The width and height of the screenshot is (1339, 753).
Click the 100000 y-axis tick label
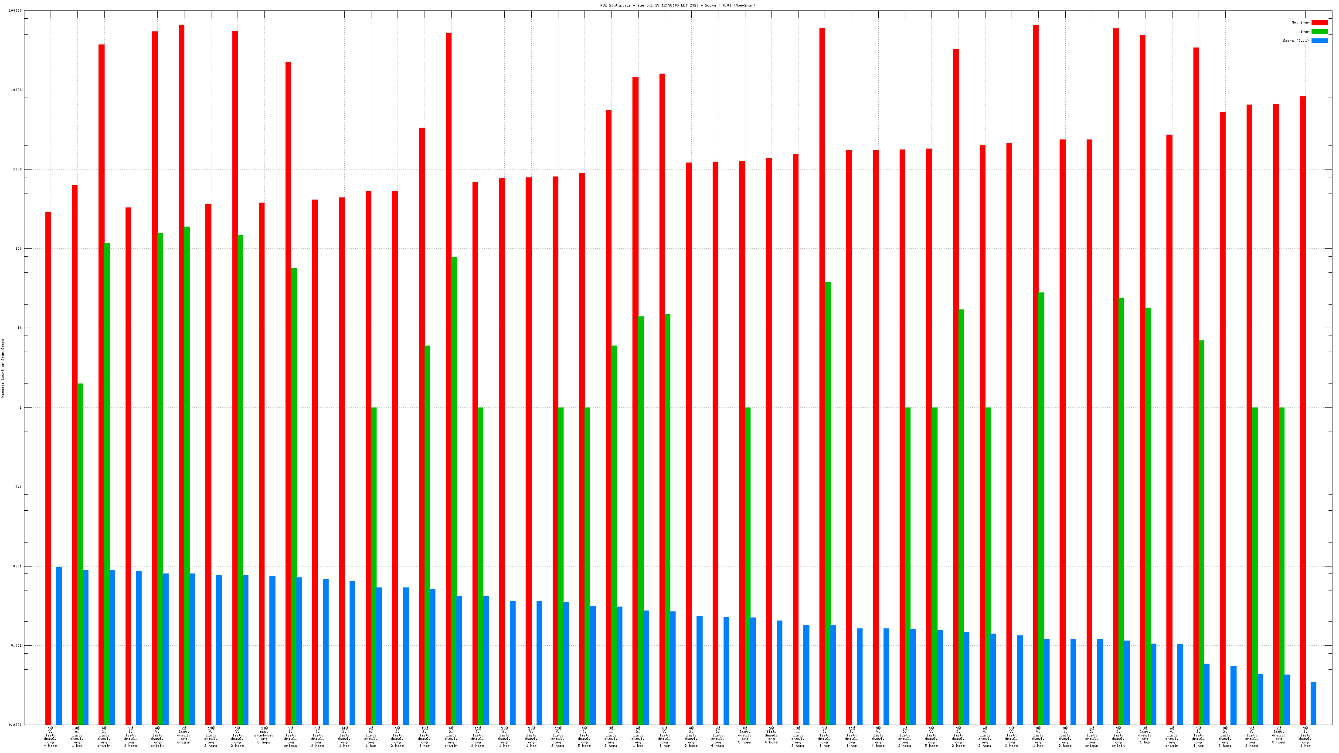pyautogui.click(x=16, y=11)
